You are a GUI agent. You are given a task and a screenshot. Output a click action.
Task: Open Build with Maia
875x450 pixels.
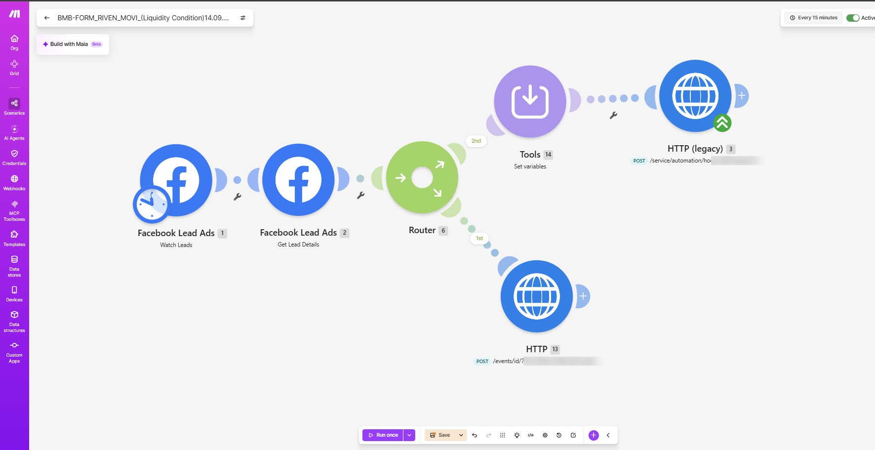pyautogui.click(x=73, y=44)
